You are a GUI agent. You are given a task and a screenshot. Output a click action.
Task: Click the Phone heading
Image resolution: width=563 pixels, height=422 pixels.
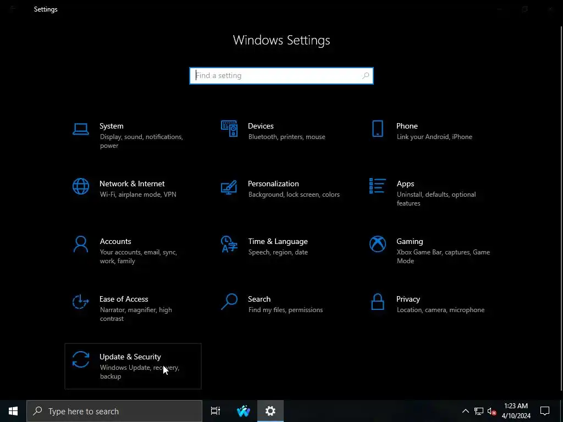pyautogui.click(x=407, y=126)
